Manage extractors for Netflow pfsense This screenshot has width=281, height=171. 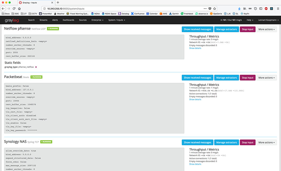click(226, 29)
